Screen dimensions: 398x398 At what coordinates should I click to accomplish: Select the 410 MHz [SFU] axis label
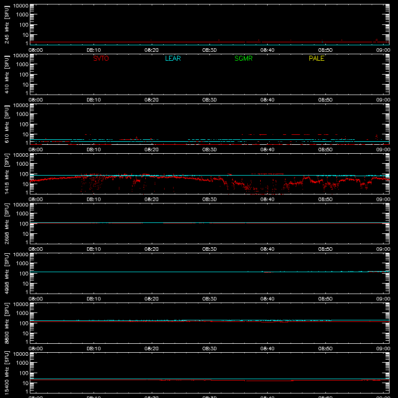point(7,75)
